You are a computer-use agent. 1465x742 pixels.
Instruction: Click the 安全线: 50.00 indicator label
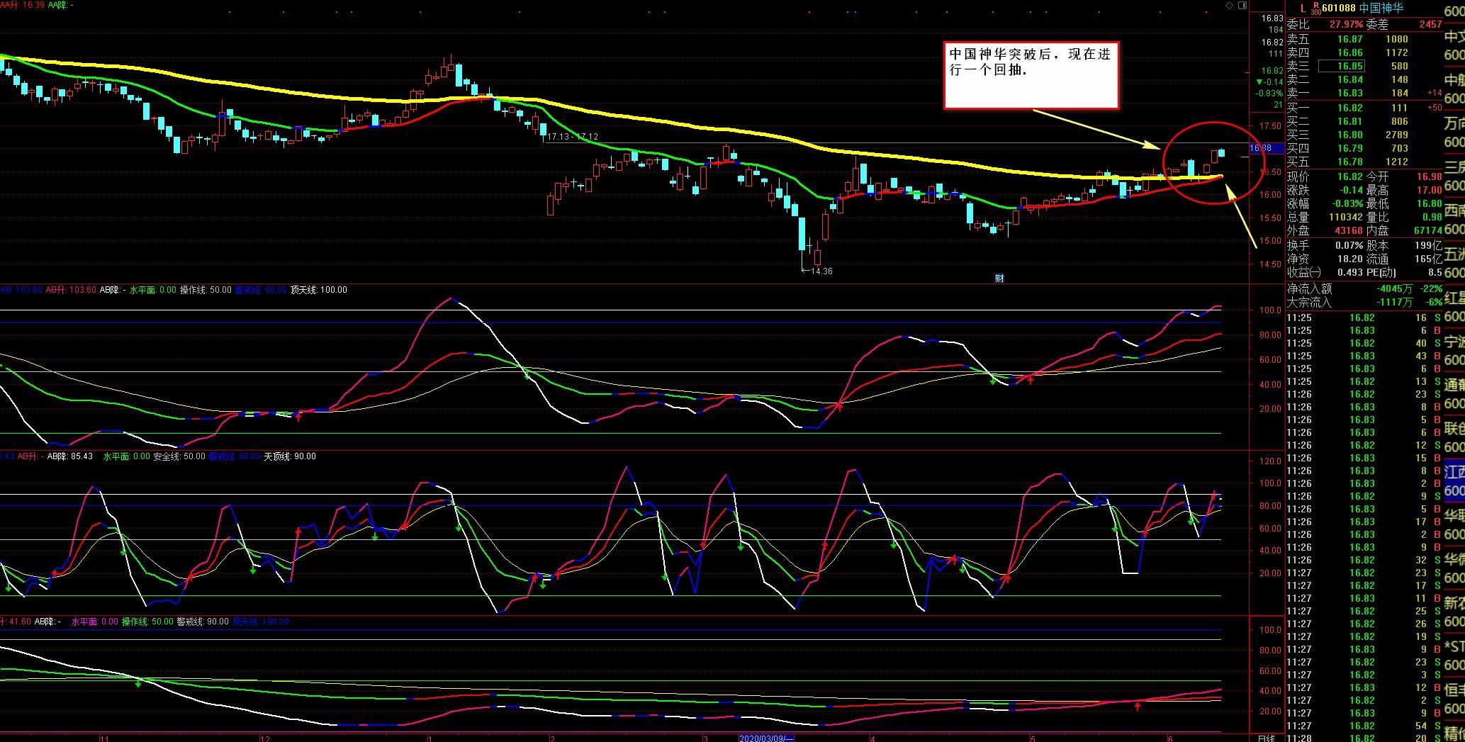pyautogui.click(x=179, y=456)
